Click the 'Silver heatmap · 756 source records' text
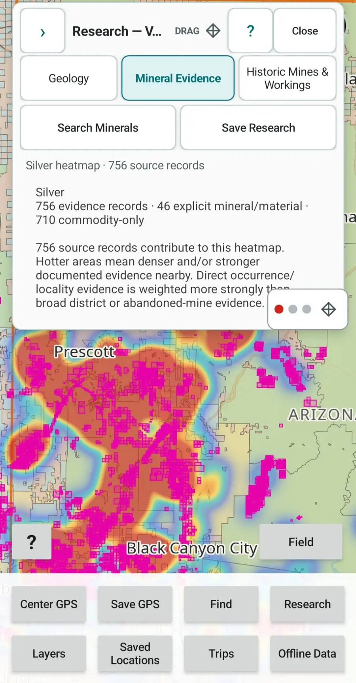Screen dimensions: 356x683 click(115, 165)
